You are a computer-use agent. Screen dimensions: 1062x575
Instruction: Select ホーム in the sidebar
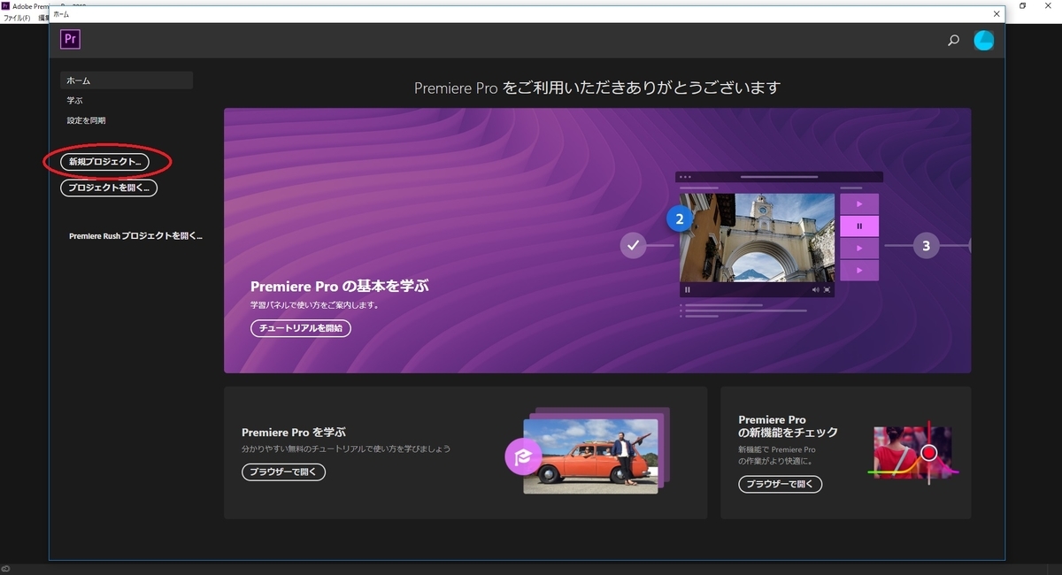127,80
